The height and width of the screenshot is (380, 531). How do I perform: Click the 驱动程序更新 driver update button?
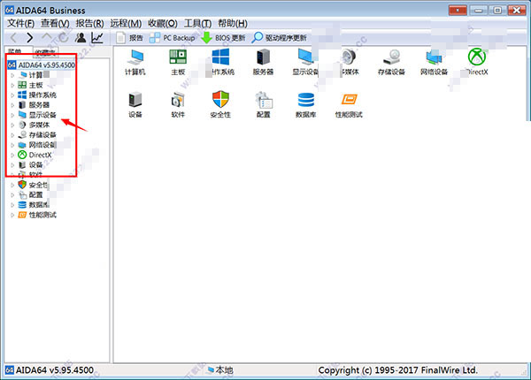point(280,37)
